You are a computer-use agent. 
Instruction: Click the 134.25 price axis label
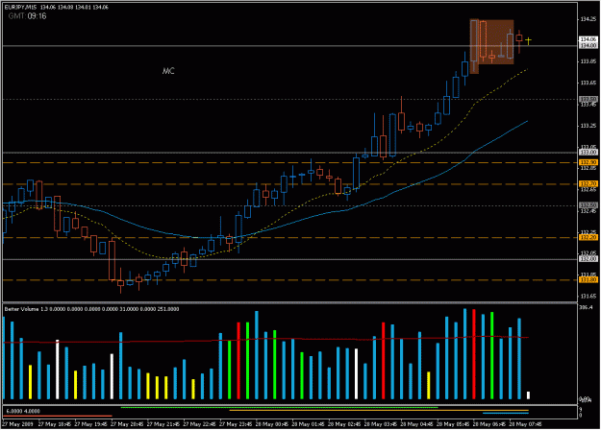tap(588, 19)
